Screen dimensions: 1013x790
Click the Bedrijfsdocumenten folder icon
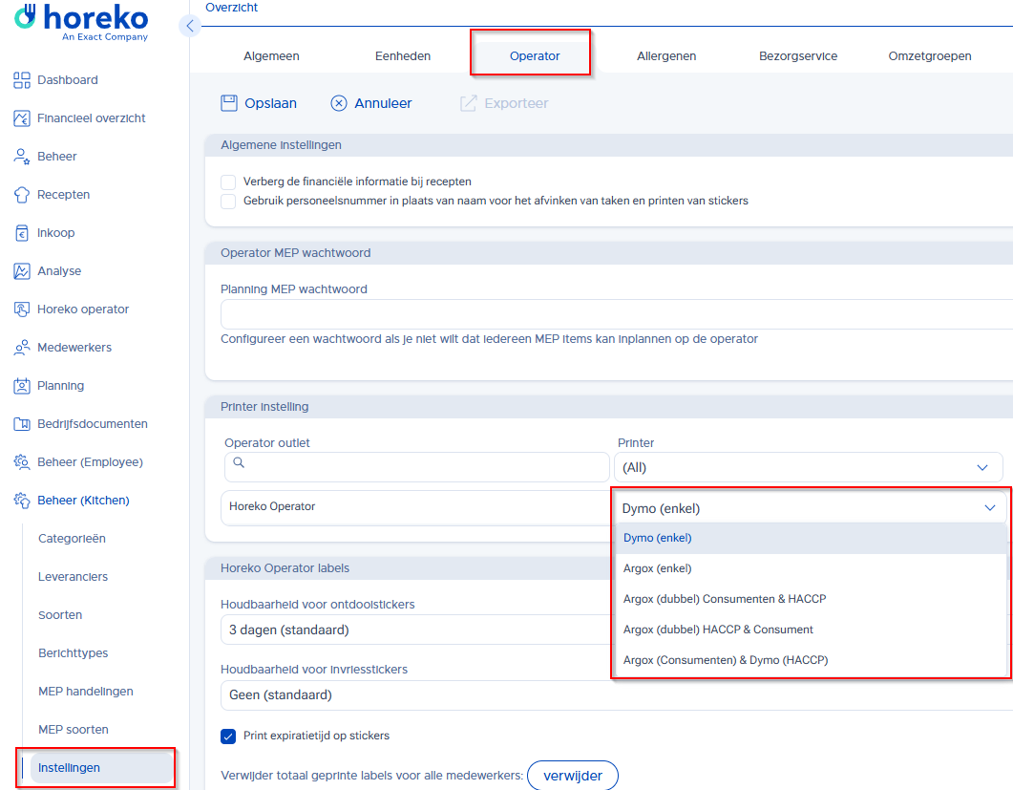(22, 424)
